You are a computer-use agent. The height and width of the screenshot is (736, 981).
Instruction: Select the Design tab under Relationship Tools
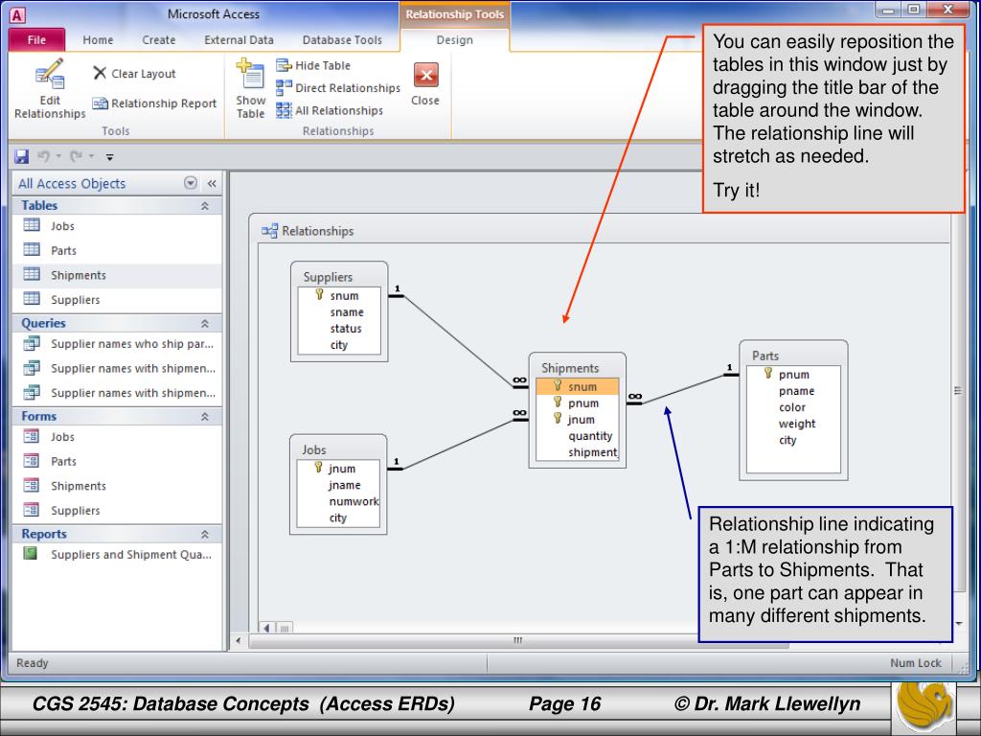455,40
